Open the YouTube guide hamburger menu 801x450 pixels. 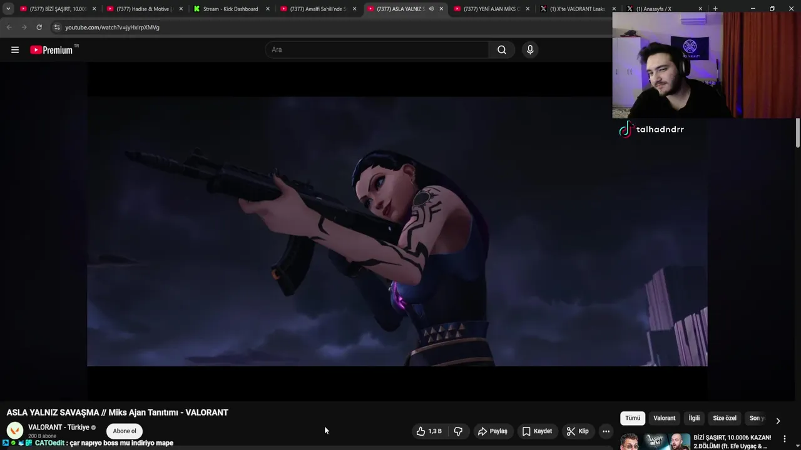15,50
